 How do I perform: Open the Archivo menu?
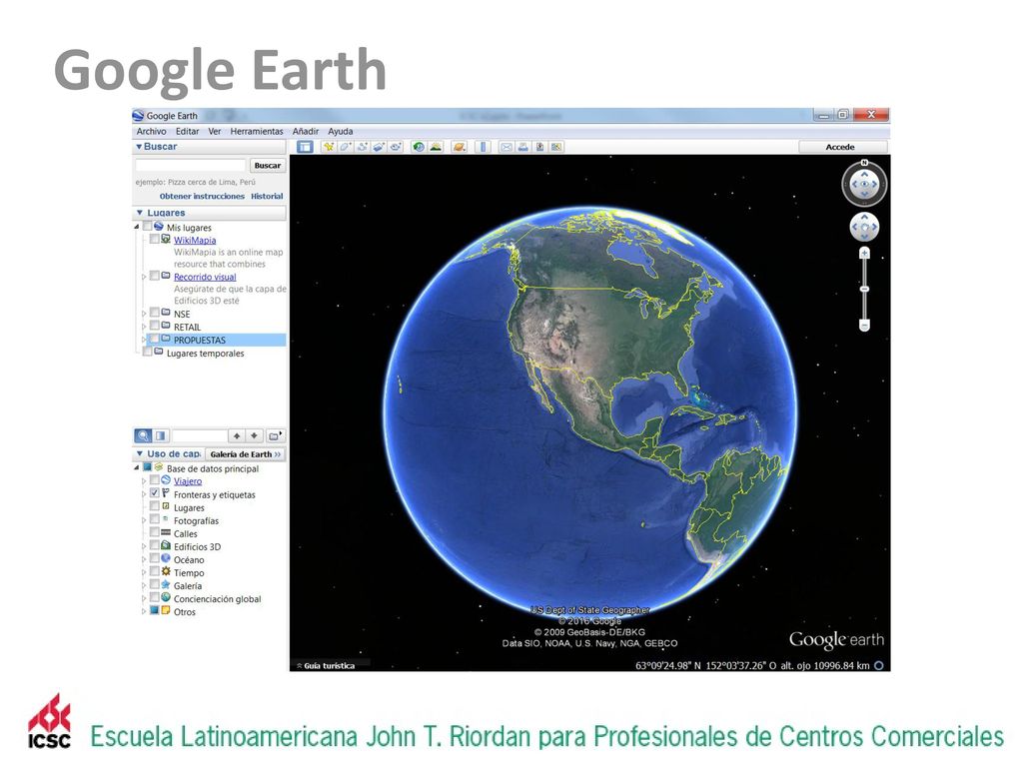click(152, 131)
